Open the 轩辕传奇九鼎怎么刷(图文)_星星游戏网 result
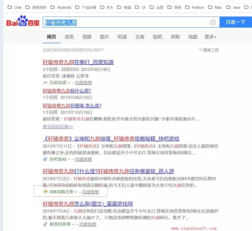 (87, 204)
